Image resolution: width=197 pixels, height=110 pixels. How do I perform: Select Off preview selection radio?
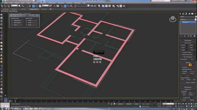pyautogui.click(x=181, y=79)
